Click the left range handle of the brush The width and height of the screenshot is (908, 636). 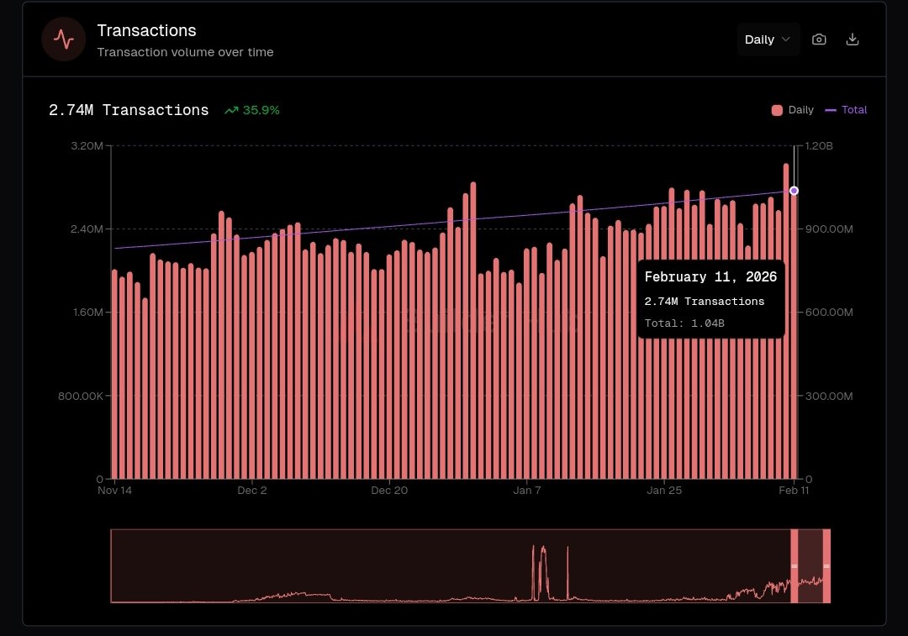pyautogui.click(x=794, y=566)
